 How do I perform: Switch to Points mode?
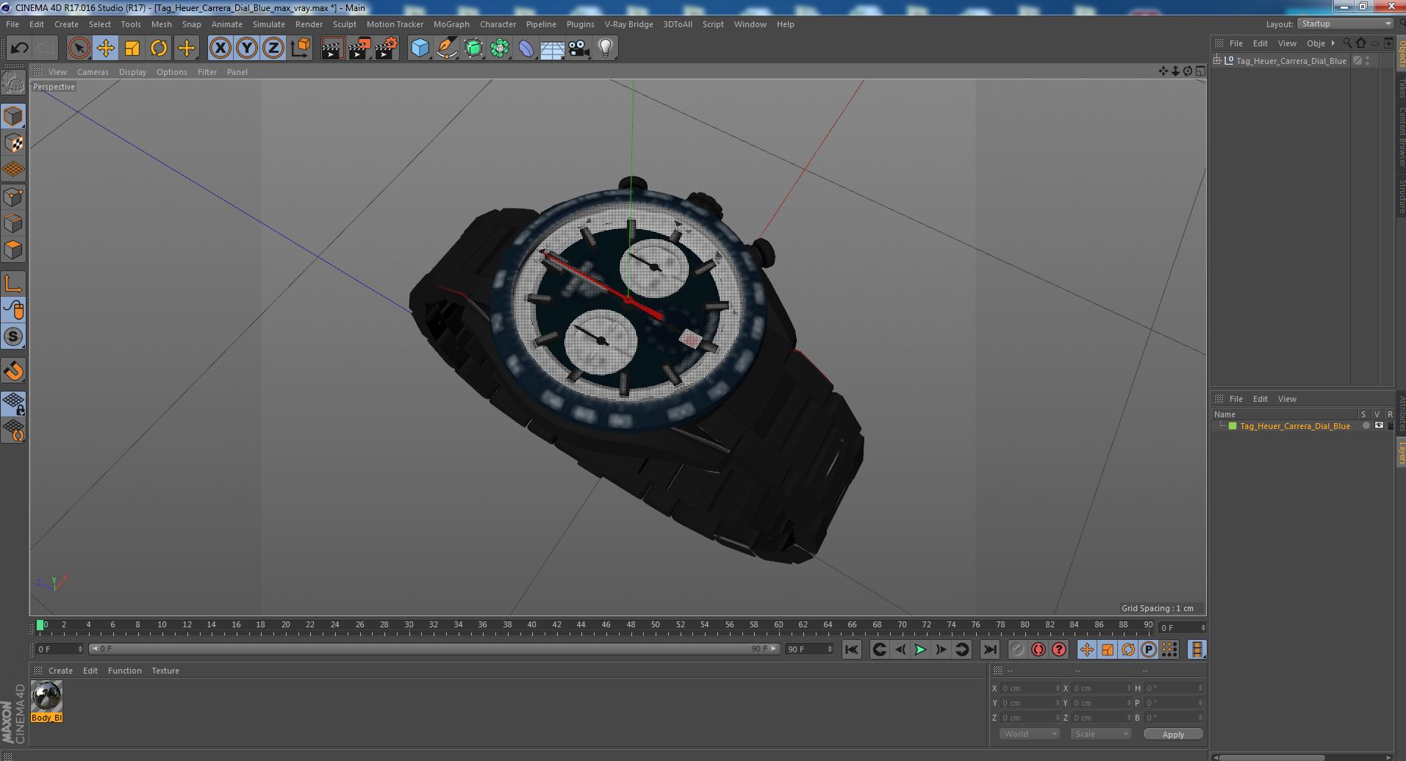(13, 196)
